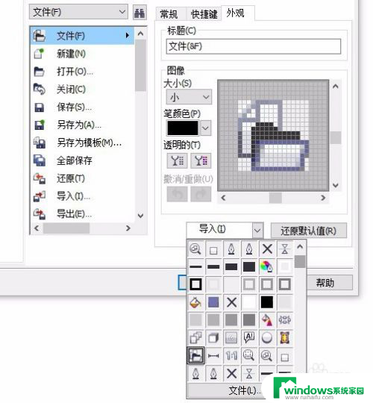
Task: Pick the solid black square swatch in grid
Action: [x=266, y=302]
